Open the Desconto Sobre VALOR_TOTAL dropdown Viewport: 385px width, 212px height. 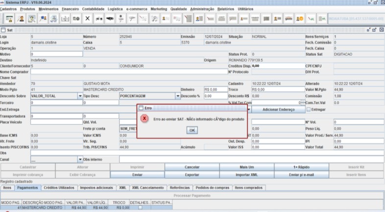[80, 96]
